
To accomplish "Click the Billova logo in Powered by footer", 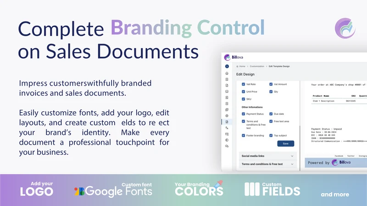I will 341,163.
